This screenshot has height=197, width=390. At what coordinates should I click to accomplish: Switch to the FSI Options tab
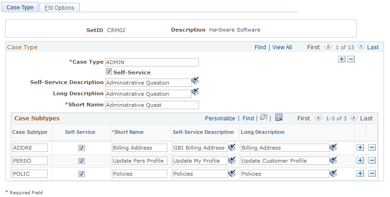click(x=59, y=8)
